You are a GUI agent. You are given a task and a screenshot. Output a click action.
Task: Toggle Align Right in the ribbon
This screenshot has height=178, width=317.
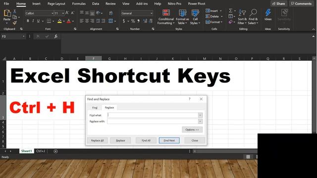(x=93, y=21)
